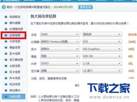Click the 15瓦 monitor power value
This screenshot has height=102, width=137.
tap(131, 71)
